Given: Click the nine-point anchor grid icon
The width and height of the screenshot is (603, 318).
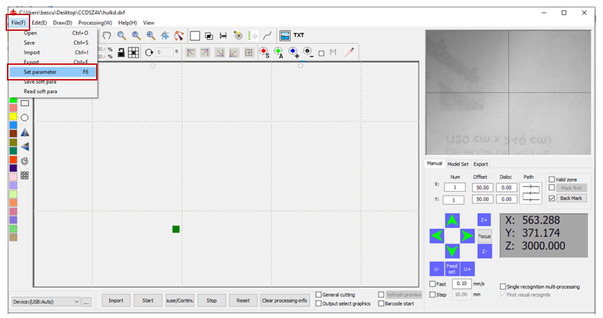Looking at the screenshot, I should point(133,53).
